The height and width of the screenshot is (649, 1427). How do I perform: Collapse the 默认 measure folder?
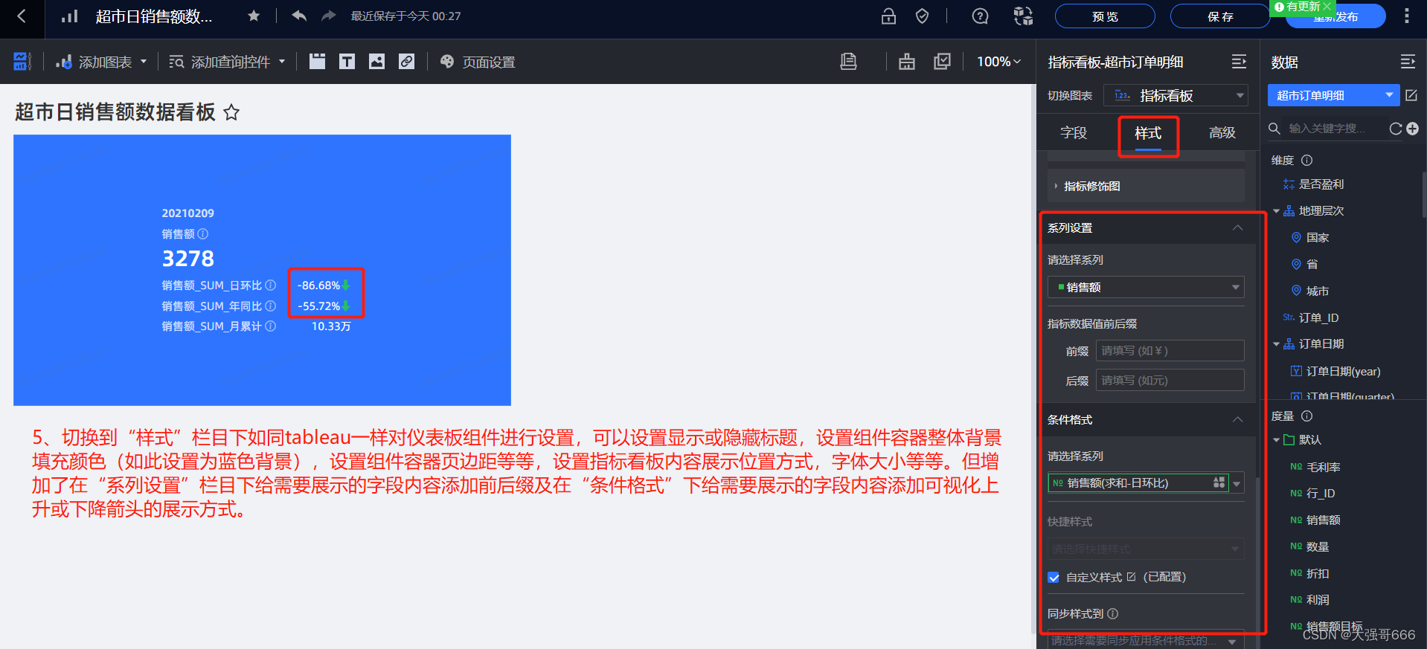coord(1277,440)
